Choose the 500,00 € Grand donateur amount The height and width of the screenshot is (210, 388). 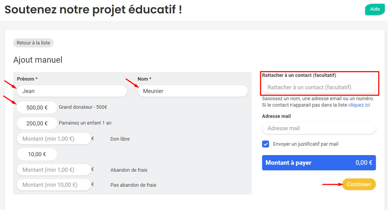tap(37, 107)
